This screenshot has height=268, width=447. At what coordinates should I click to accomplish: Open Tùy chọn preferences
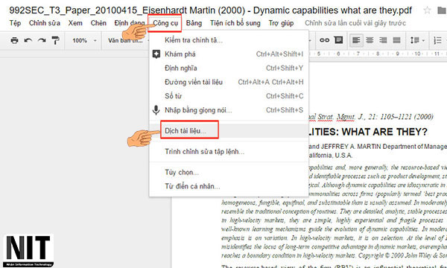[x=229, y=172]
